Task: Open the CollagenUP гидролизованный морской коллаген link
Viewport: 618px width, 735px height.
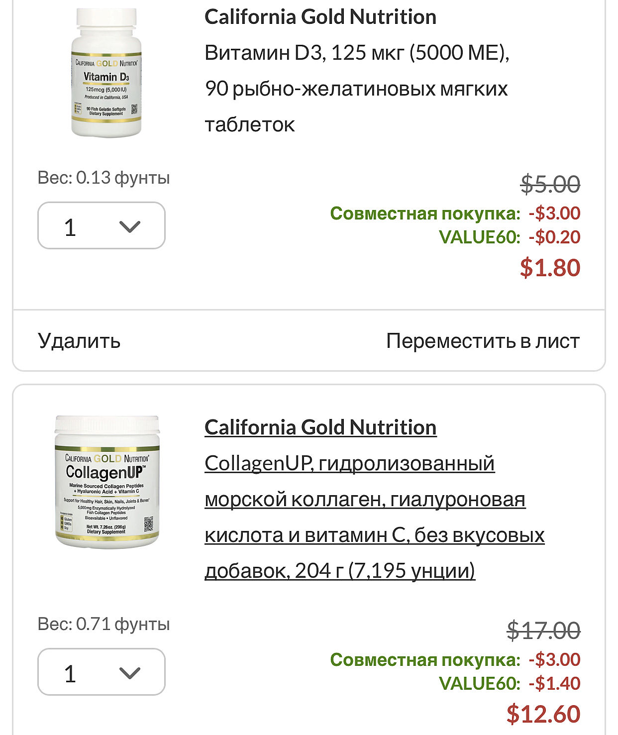Action: [x=374, y=517]
